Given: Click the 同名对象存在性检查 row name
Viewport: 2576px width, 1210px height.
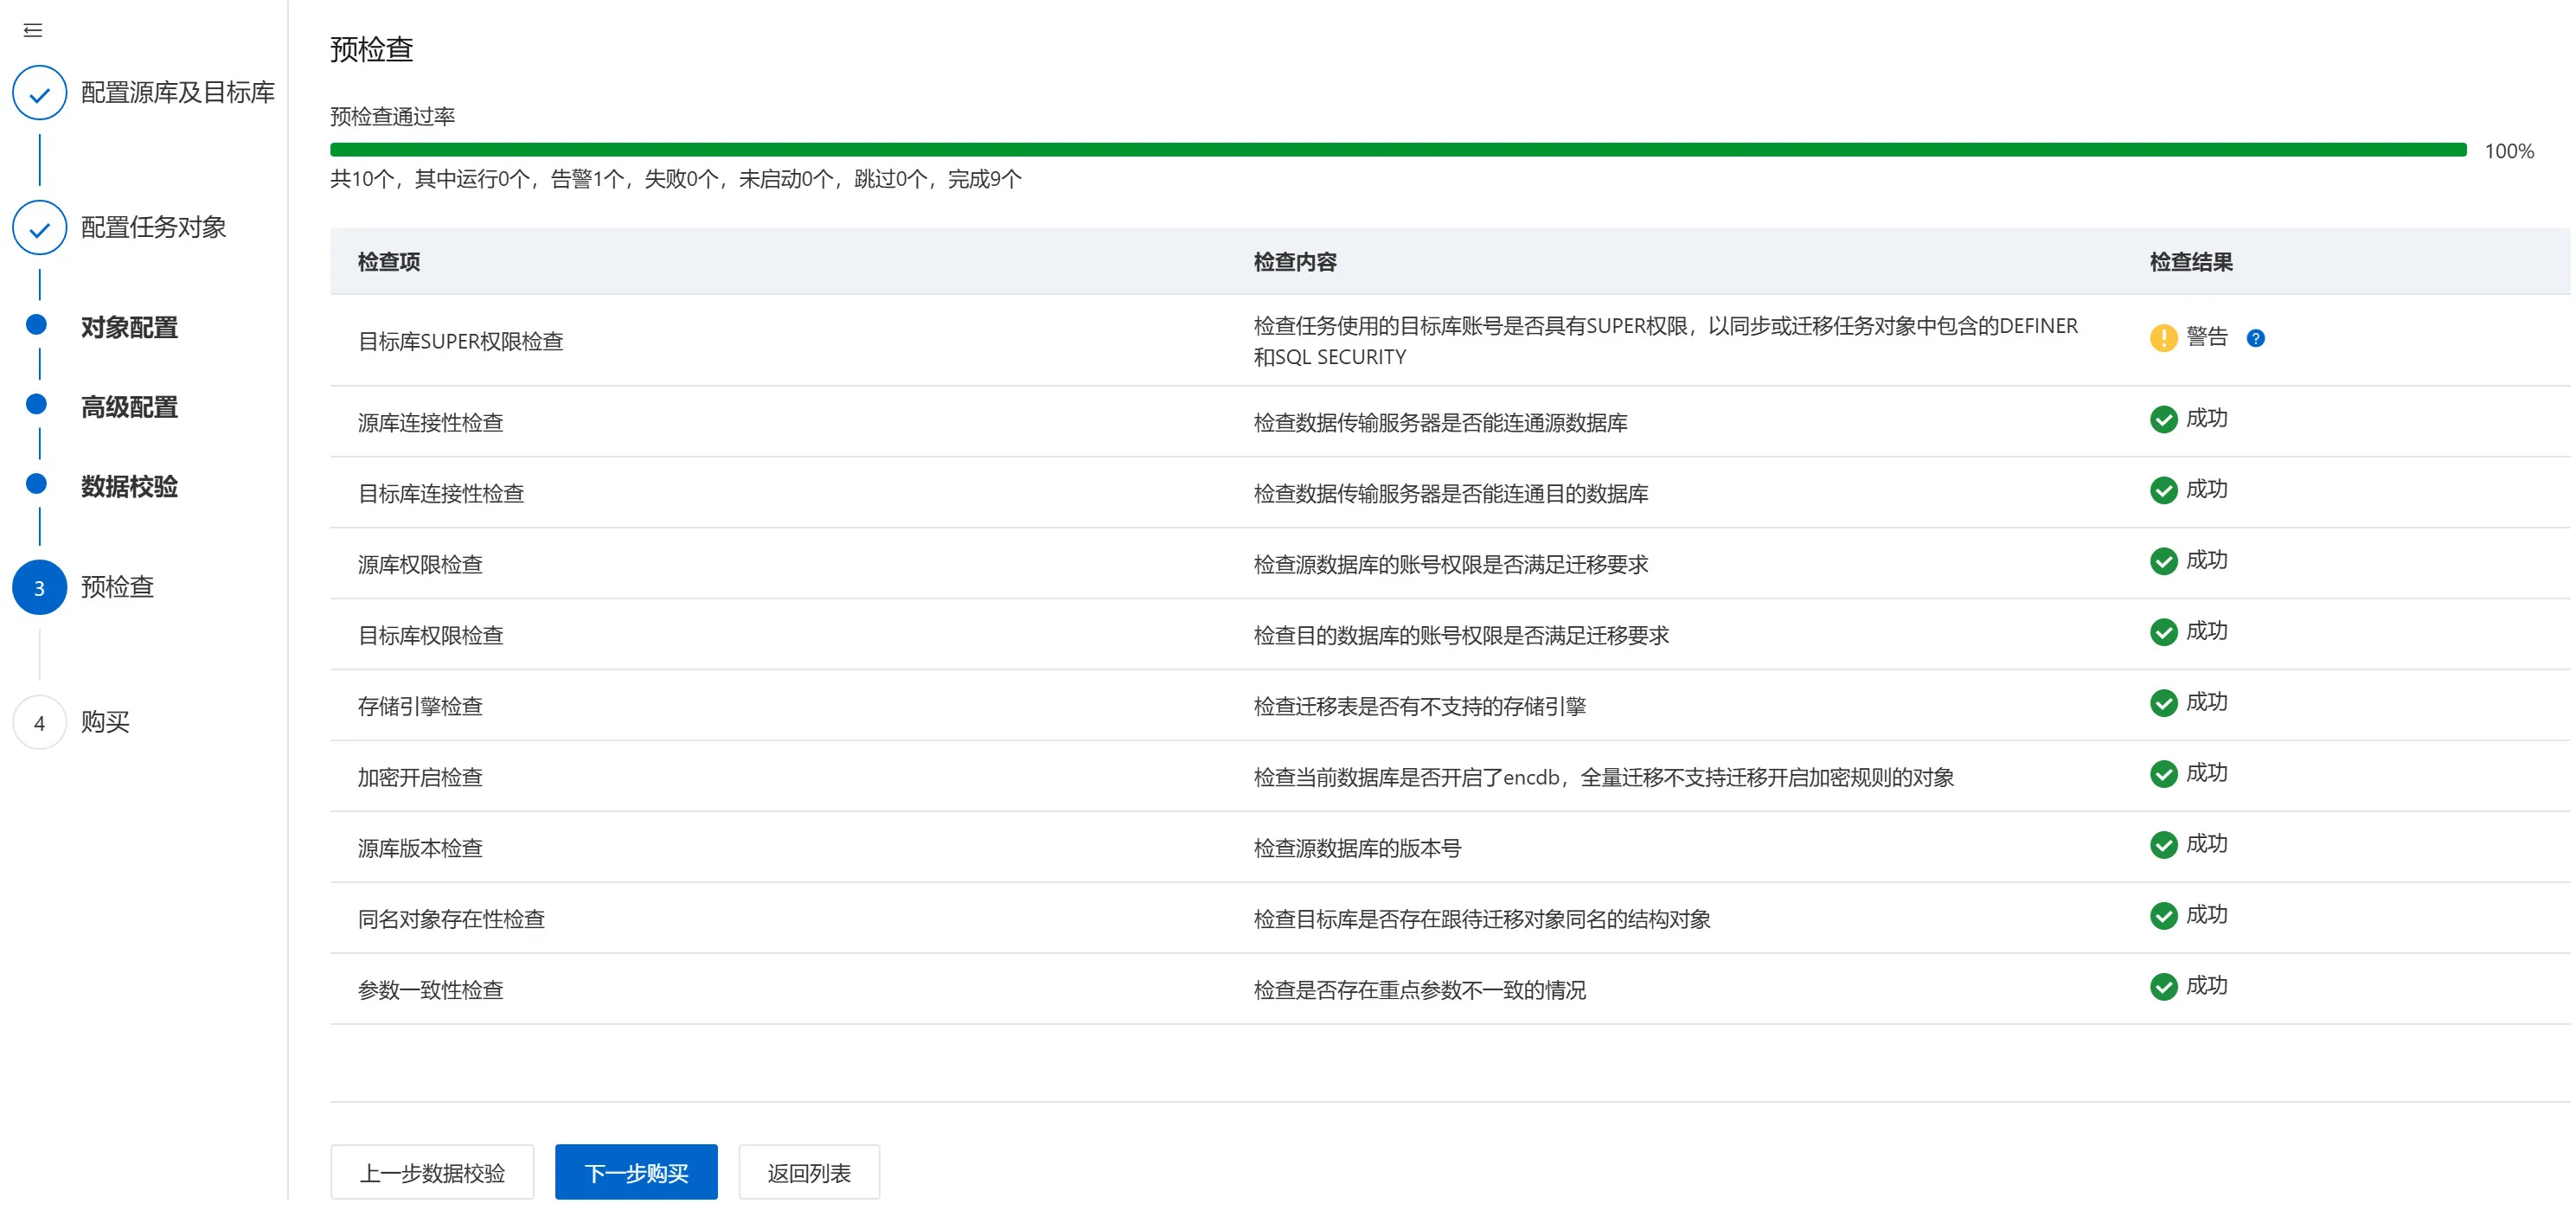Looking at the screenshot, I should pyautogui.click(x=451, y=920).
